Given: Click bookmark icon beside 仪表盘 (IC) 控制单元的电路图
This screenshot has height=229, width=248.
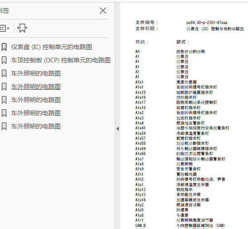Looking at the screenshot, I should point(4,47).
